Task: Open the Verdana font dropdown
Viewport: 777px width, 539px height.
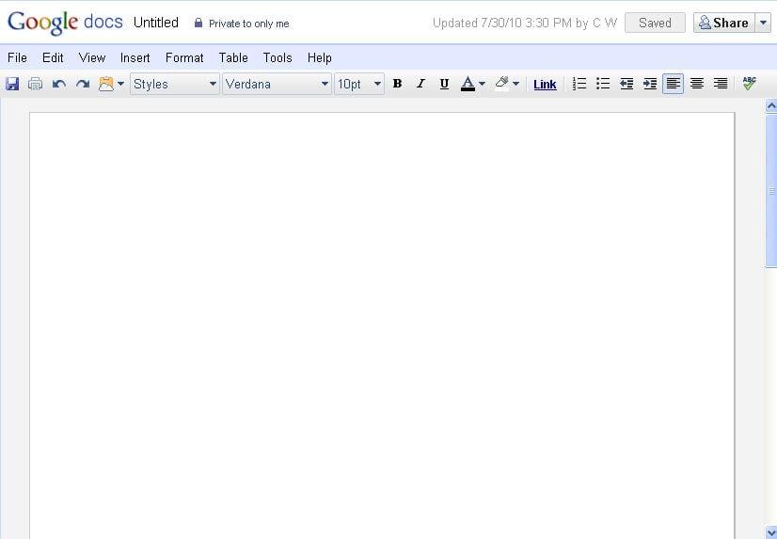Action: pos(277,84)
